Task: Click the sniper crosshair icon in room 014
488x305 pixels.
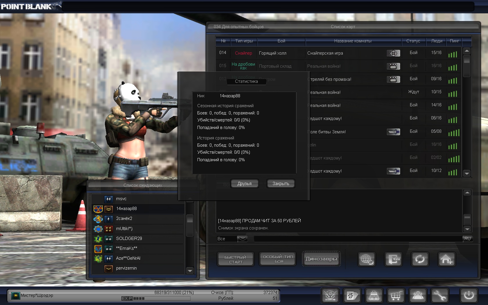Action: coord(394,53)
